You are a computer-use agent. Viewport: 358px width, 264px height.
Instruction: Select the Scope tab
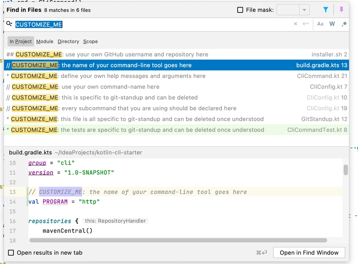[x=90, y=41]
